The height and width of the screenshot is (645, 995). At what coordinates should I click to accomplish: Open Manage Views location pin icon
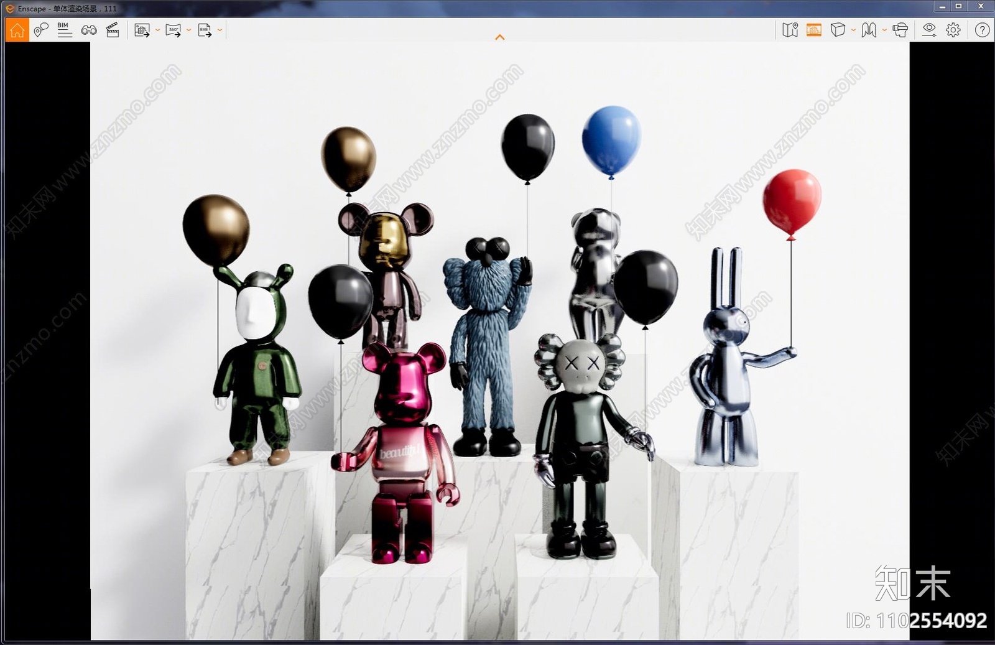point(41,30)
